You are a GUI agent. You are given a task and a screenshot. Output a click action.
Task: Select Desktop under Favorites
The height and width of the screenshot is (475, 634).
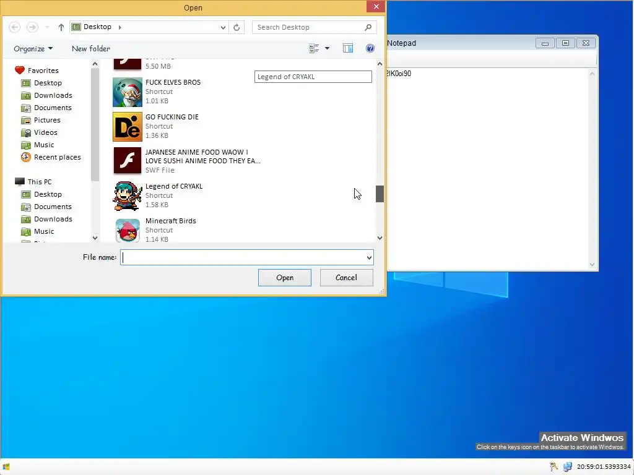tap(41, 83)
